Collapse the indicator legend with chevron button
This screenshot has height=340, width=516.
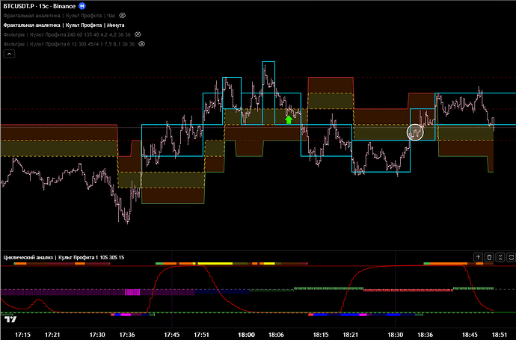10,55
